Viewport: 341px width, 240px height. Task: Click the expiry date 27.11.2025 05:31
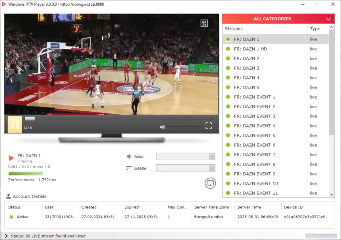point(141,217)
